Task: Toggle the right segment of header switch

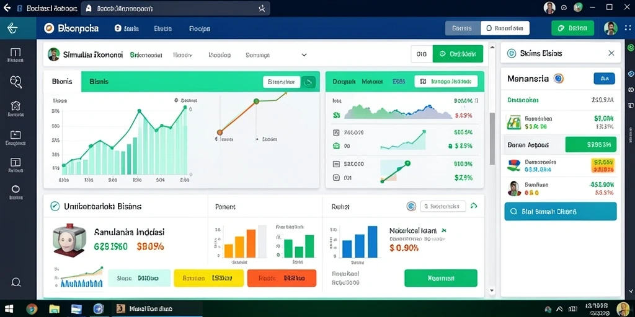Action: [505, 28]
